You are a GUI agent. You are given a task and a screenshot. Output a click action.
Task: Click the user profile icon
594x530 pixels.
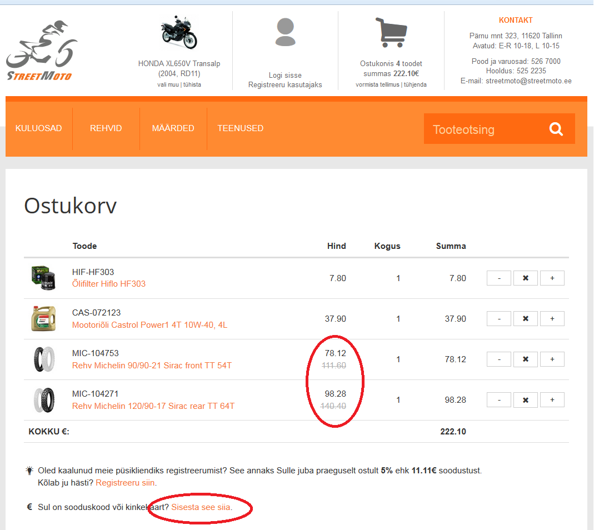point(285,32)
